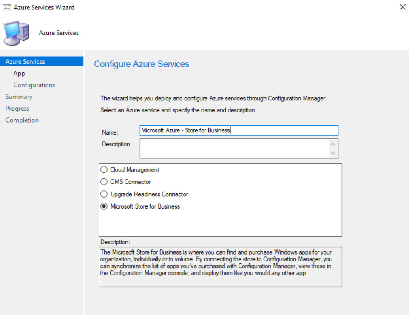This screenshot has width=409, height=315.
Task: Choose Upgrade Readiness Connector radio button
Action: (104, 194)
